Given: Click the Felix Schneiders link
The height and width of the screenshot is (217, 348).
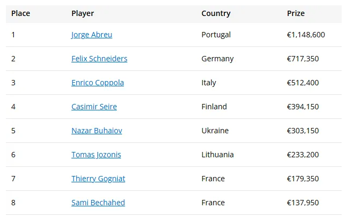Looking at the screenshot, I should click(99, 59).
